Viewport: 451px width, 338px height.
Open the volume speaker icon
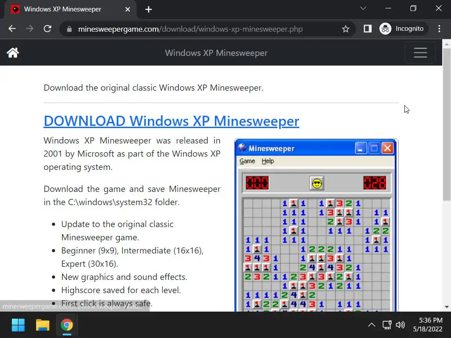tap(400, 325)
